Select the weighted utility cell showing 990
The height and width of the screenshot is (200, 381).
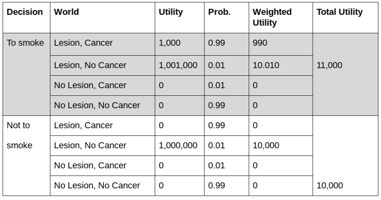[x=260, y=43]
